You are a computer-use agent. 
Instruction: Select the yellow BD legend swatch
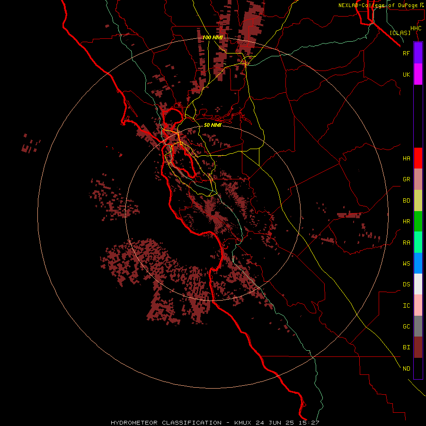(x=418, y=200)
